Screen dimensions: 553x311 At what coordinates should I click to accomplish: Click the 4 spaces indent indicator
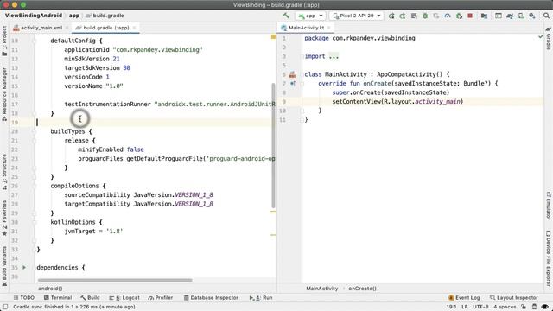[x=505, y=307]
